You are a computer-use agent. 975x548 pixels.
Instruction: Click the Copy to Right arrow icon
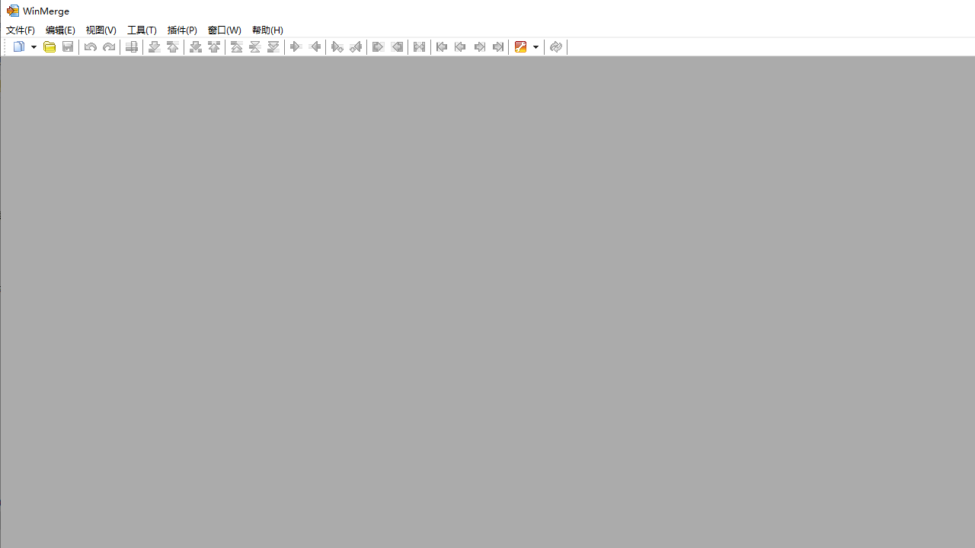296,47
